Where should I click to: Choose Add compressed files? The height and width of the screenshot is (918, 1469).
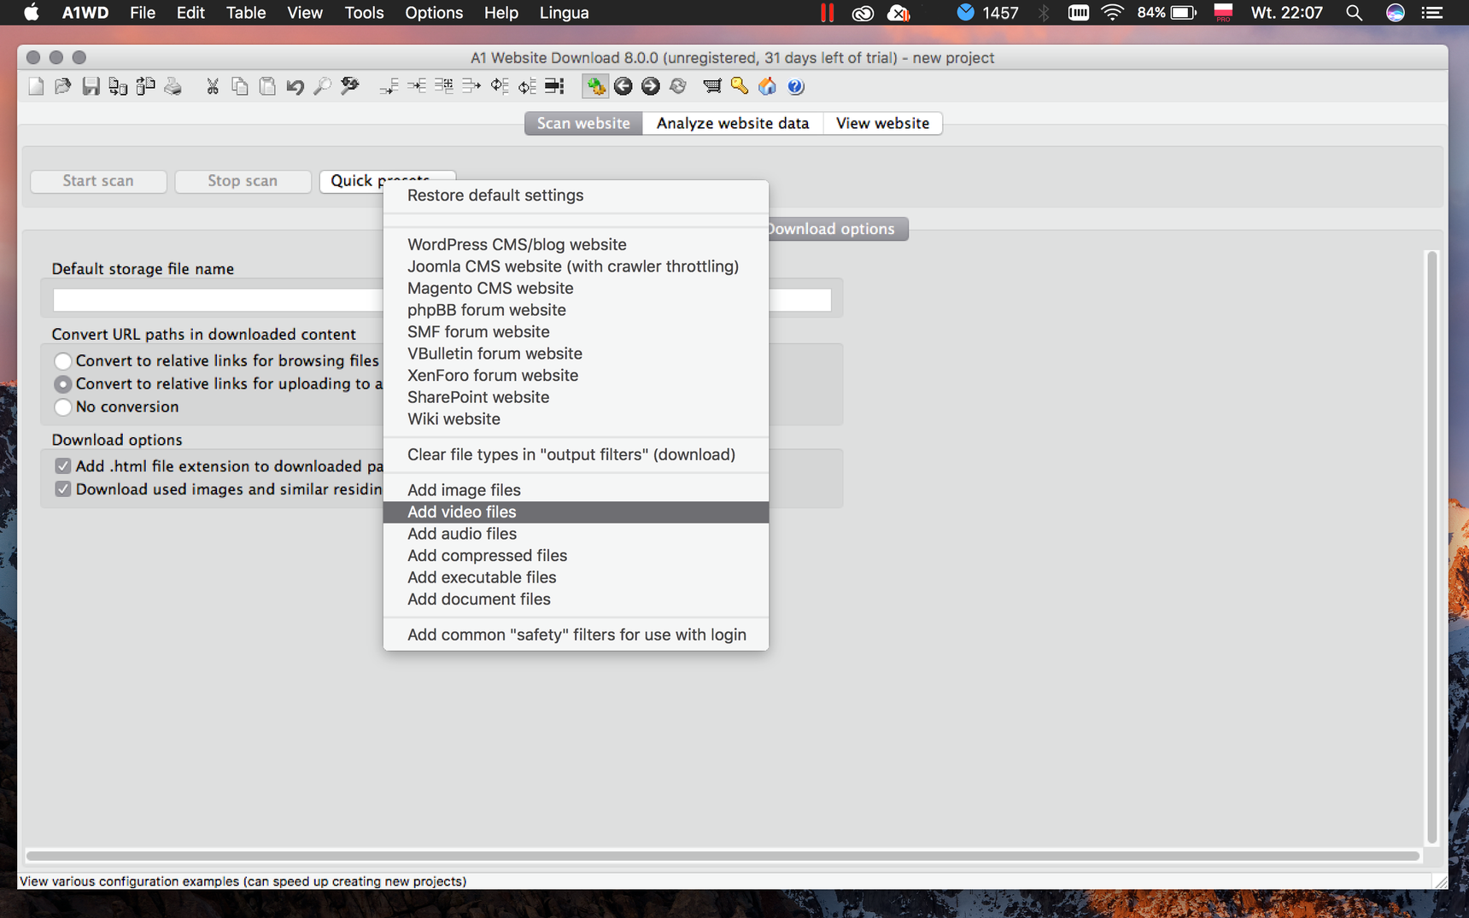(x=576, y=556)
